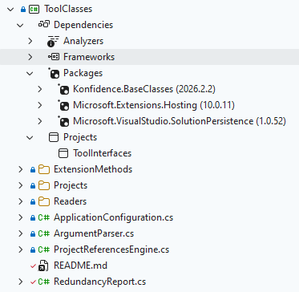Click the red checkmark beside RedundancyReport.cs
The width and height of the screenshot is (299, 292).
click(33, 282)
